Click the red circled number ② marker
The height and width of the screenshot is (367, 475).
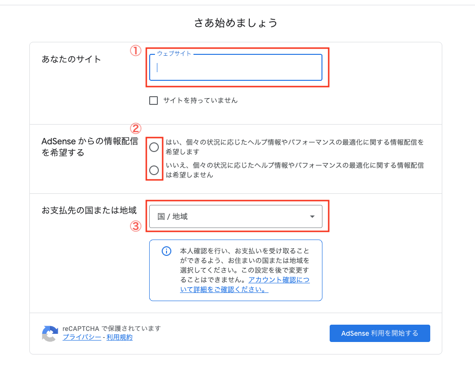136,128
